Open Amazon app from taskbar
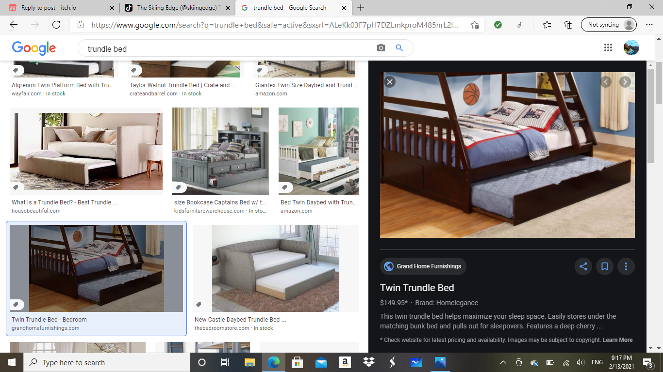Image resolution: width=663 pixels, height=372 pixels. point(345,362)
